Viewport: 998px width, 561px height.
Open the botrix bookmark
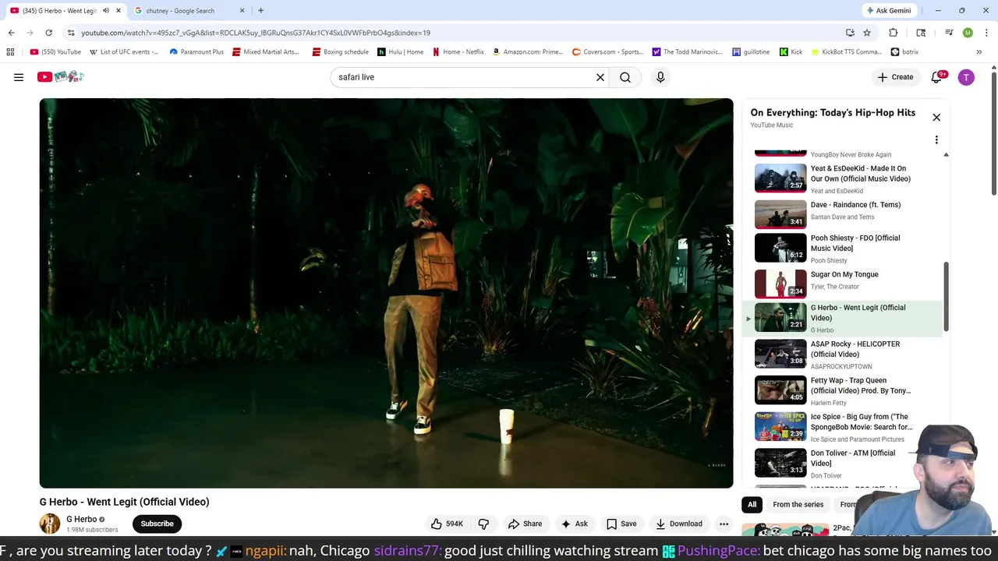pyautogui.click(x=903, y=52)
